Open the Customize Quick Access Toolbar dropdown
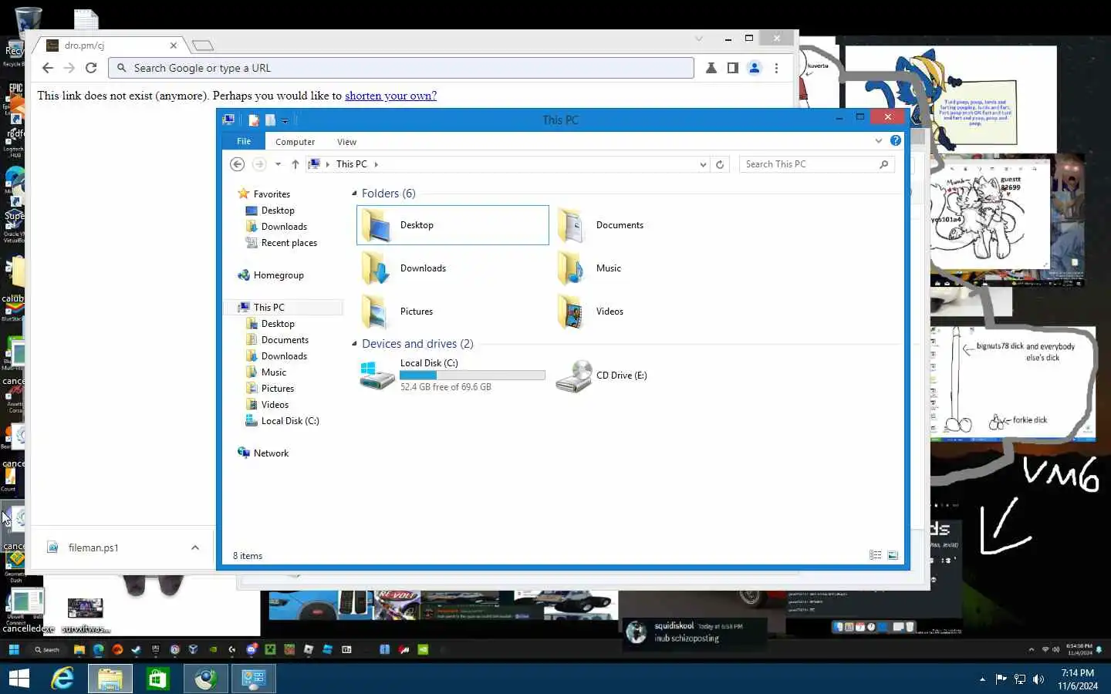1111x694 pixels. click(x=285, y=120)
